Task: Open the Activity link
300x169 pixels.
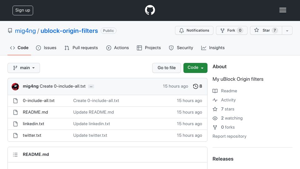Action: [x=228, y=100]
